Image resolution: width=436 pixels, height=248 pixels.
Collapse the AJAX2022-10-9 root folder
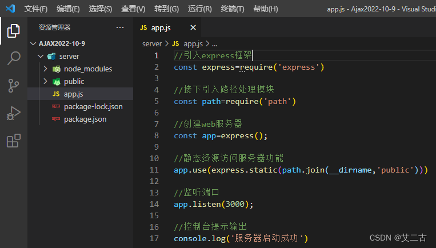(x=33, y=43)
